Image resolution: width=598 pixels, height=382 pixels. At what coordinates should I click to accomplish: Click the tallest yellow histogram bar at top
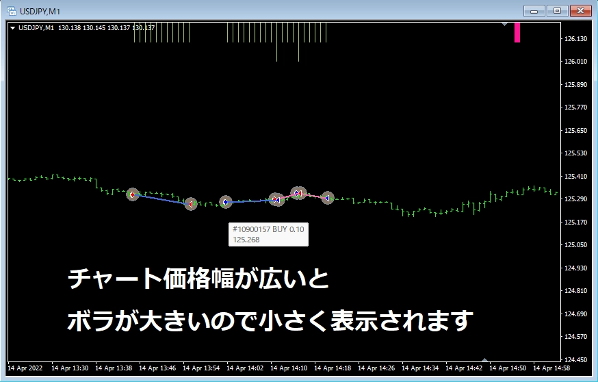[276, 42]
